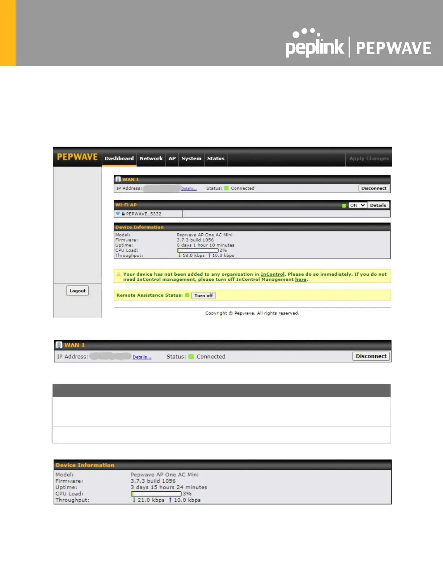Follow the 'here' link in the warning message
Viewport: 443px width, 573px height.
tap(301, 279)
